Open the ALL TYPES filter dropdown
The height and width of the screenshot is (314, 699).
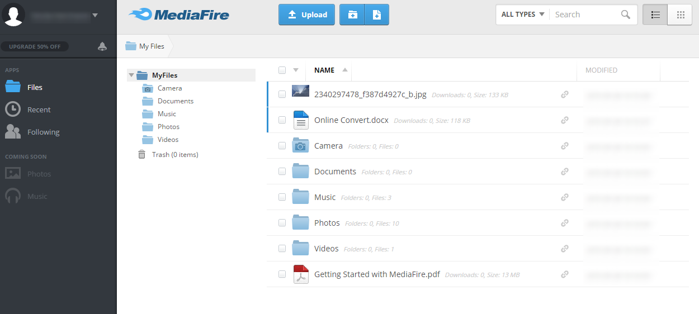[523, 15]
